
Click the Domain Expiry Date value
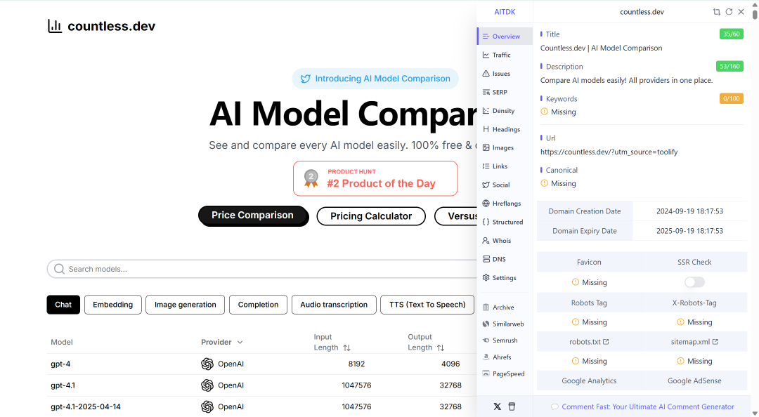click(690, 231)
